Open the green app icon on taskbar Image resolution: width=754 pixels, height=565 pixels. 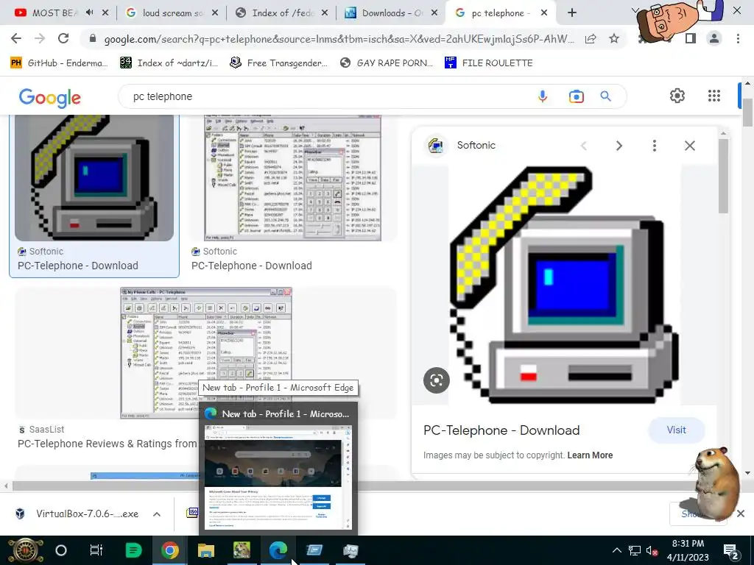[x=133, y=550]
